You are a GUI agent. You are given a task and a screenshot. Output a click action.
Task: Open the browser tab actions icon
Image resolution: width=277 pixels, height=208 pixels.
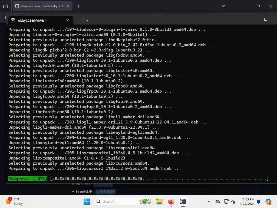5,6
